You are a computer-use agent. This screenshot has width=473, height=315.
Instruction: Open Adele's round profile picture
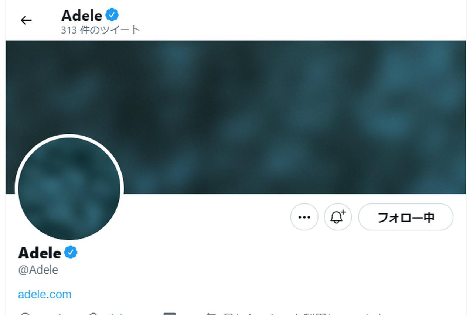click(69, 189)
